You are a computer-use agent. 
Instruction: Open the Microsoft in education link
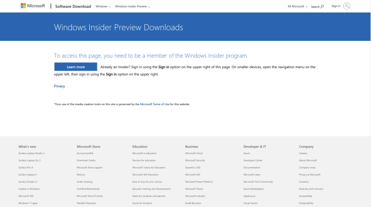(x=144, y=153)
